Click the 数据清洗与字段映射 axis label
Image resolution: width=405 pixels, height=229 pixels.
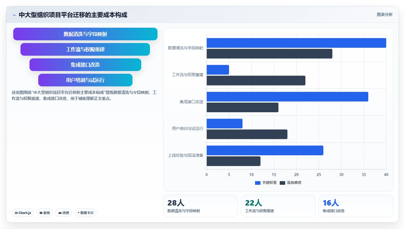[185, 48]
